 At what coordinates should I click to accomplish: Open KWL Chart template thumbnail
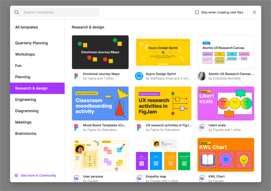226,155
